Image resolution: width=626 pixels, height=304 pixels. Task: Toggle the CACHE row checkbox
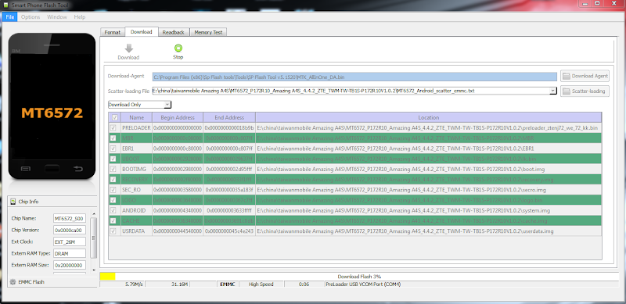pos(113,221)
